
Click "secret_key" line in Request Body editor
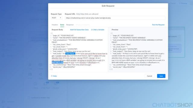[x=64, y=67]
